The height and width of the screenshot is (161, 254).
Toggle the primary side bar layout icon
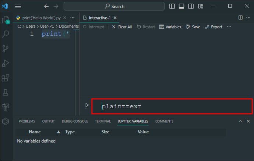(172, 6)
